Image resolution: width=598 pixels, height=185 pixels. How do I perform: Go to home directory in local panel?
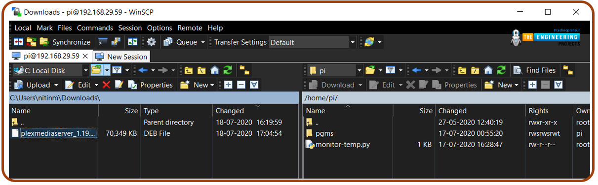pos(215,70)
